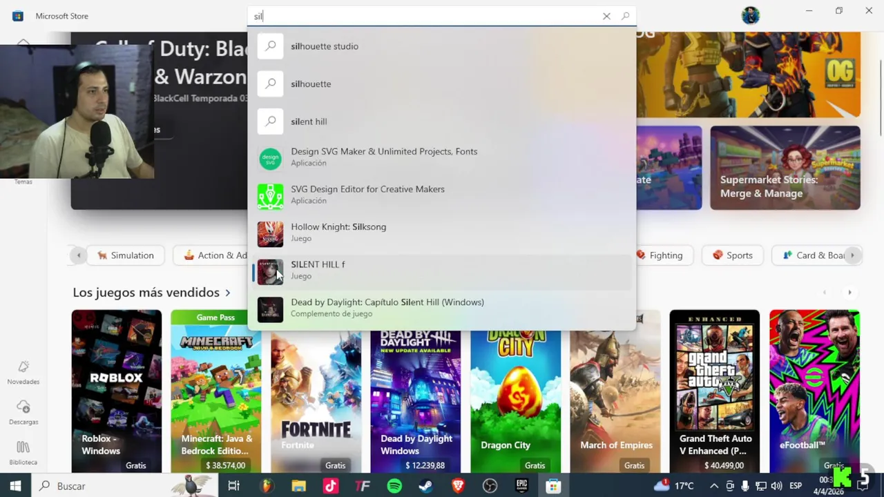Click the Dead by Daylight Silent Hill icon
Viewport: 884px width, 497px height.
click(x=270, y=309)
